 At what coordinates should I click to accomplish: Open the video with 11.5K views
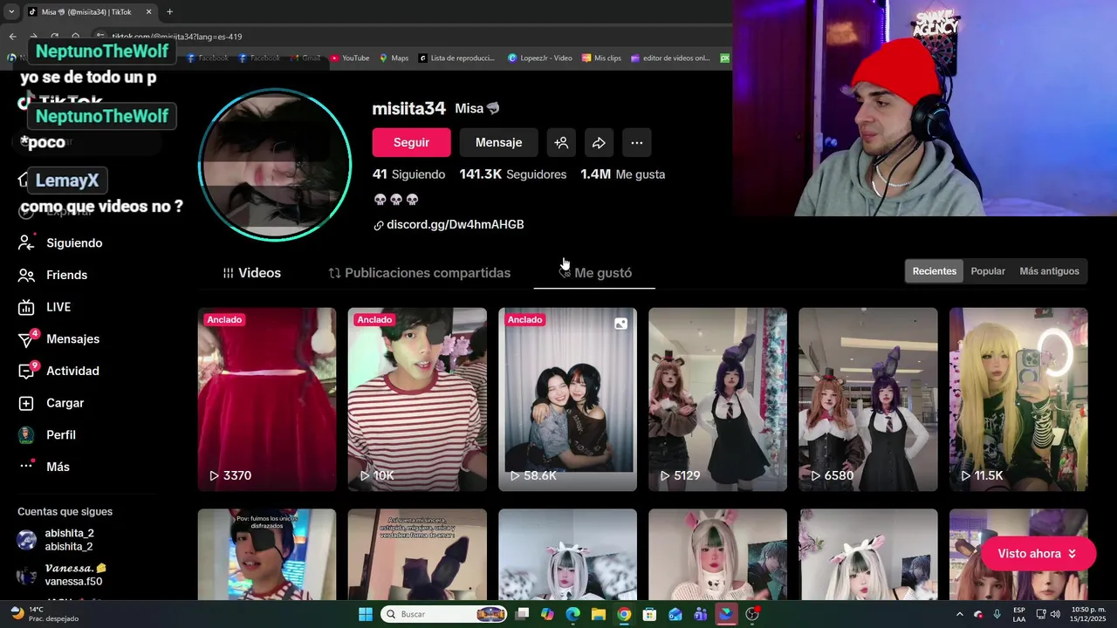(x=1018, y=399)
